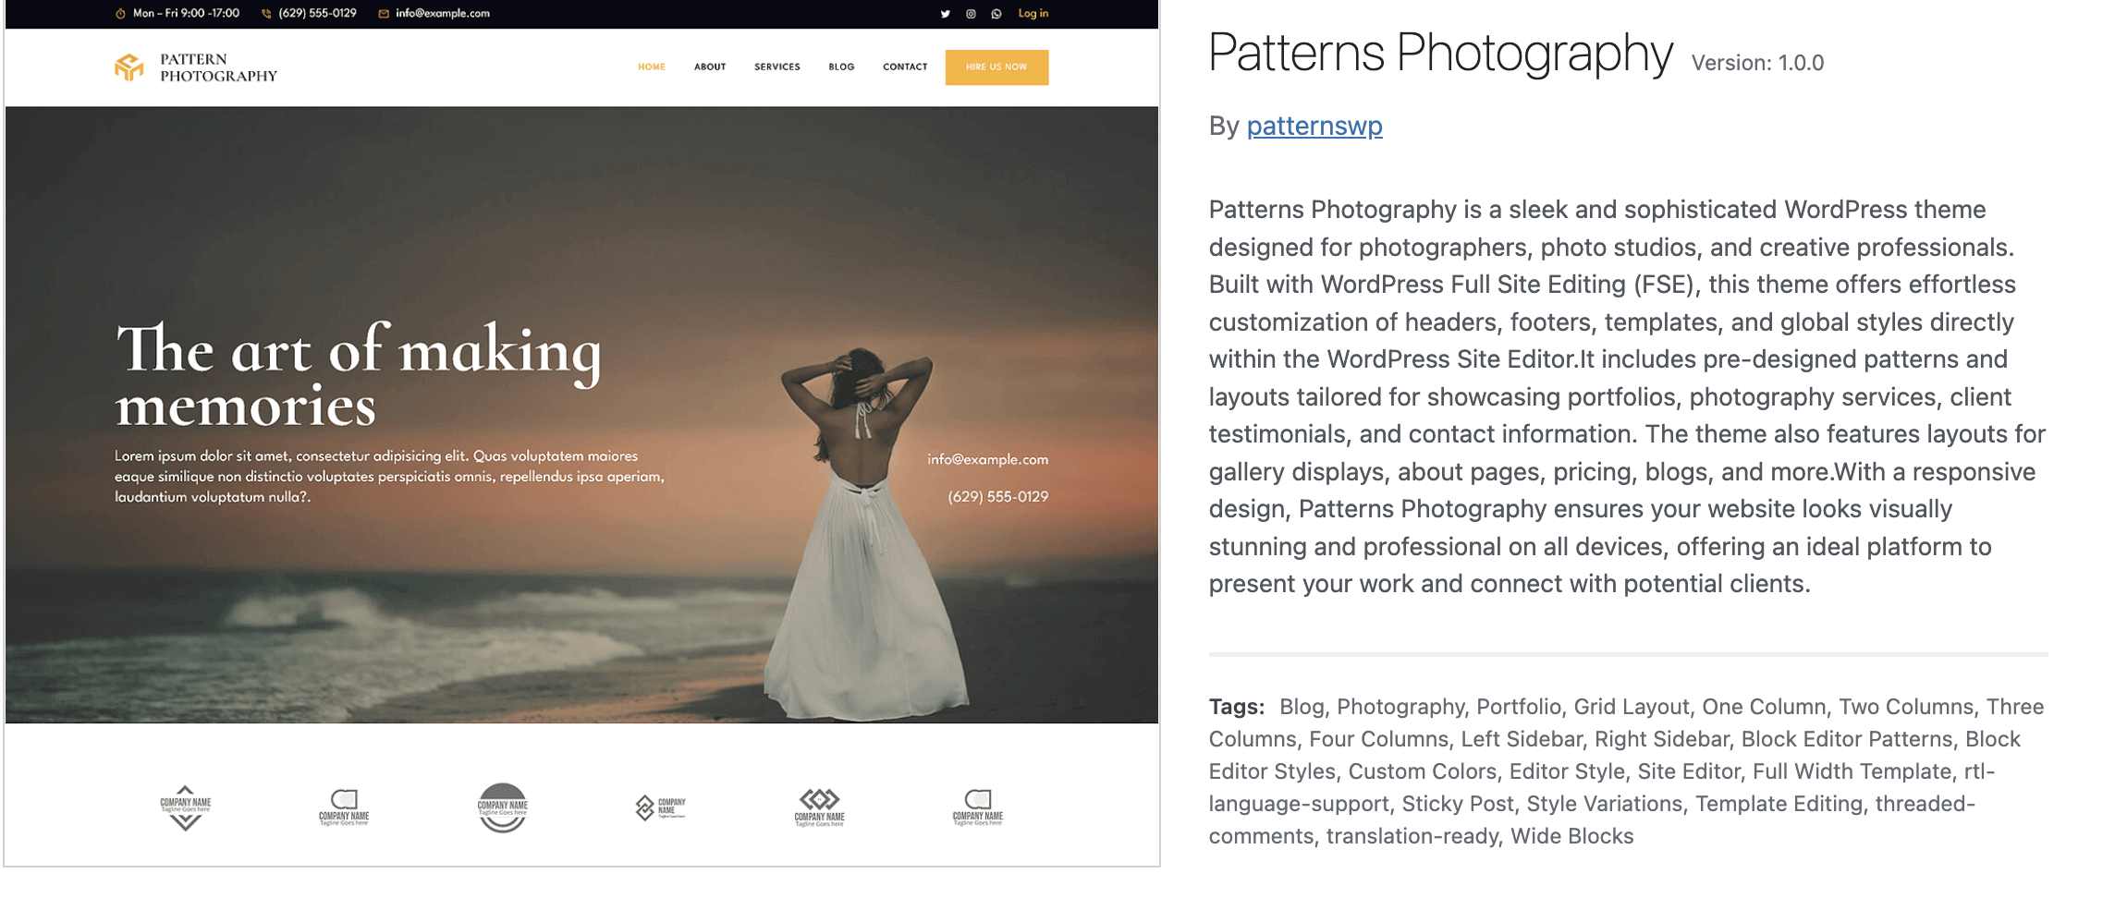Screen dimensions: 2115x898
Task: Click the phone icon in the top bar
Action: click(266, 14)
